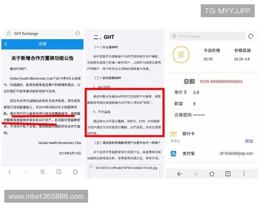Go home in the left browser bottom bar
This screenshot has height=207, width=259.
click(x=75, y=172)
